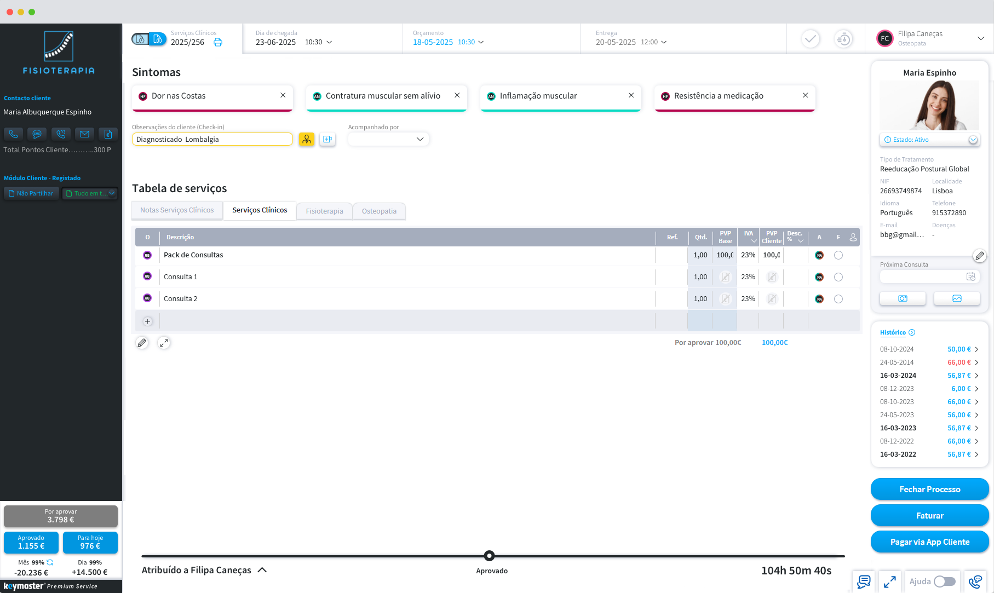Click the printer icon next to 2025/256
Viewport: 994px width, 593px height.
coord(218,42)
